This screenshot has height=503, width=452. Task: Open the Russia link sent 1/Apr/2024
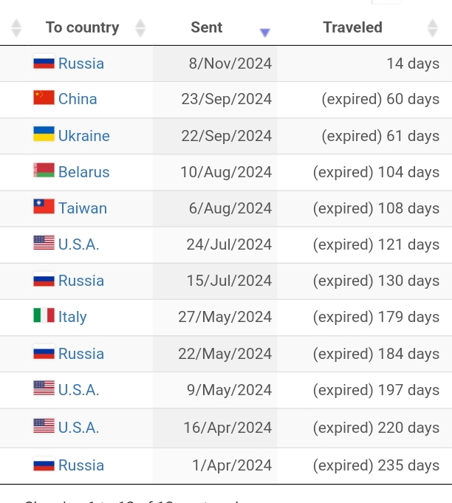point(81,465)
